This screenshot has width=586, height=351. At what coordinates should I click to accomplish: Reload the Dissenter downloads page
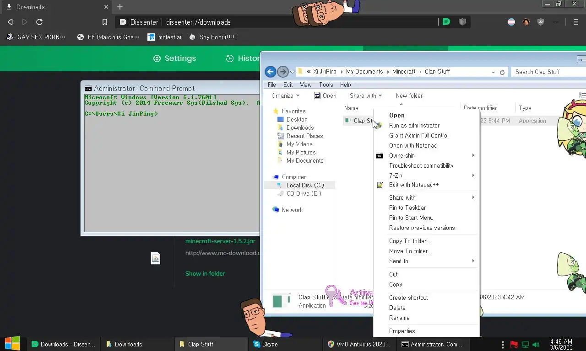[39, 22]
